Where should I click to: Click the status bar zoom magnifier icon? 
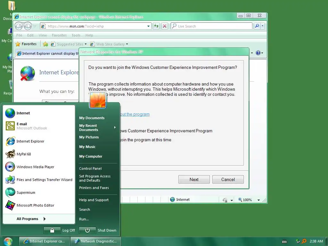[240, 200]
